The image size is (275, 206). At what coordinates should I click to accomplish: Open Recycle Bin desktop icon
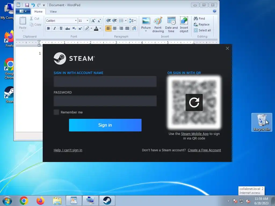[262, 122]
